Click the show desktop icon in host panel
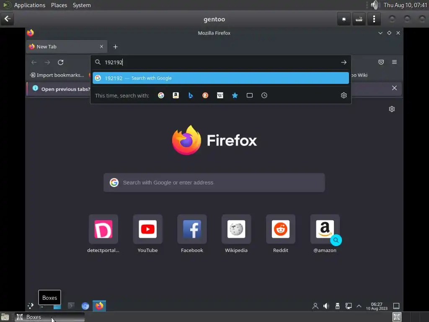The width and height of the screenshot is (429, 322). pyautogui.click(x=5, y=317)
